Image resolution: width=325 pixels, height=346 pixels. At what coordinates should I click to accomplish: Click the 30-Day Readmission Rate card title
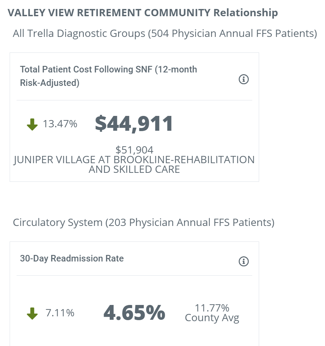click(x=72, y=258)
